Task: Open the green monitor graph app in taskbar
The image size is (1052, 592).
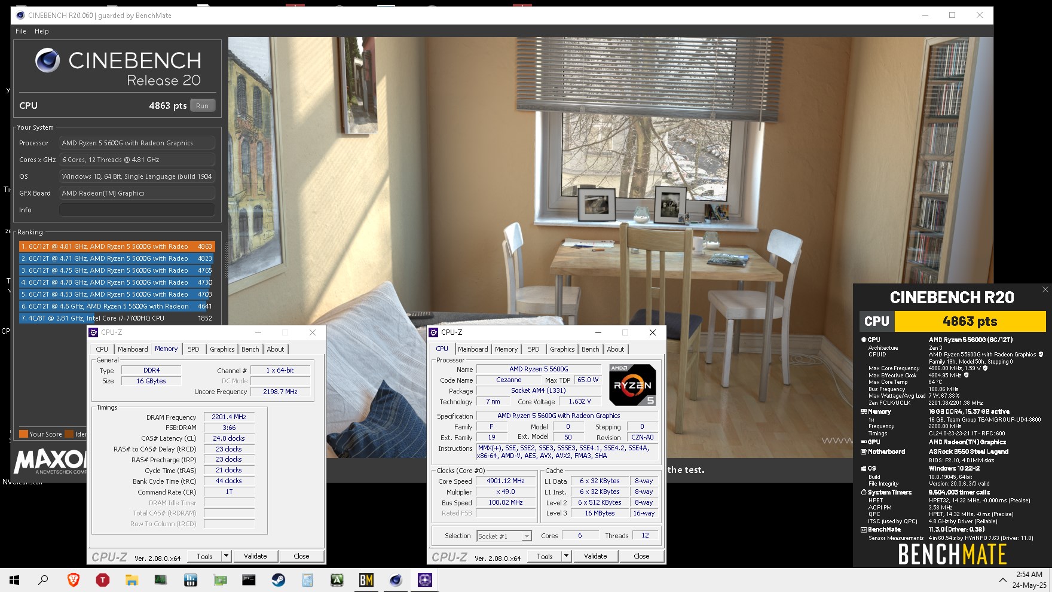Action: 161,579
